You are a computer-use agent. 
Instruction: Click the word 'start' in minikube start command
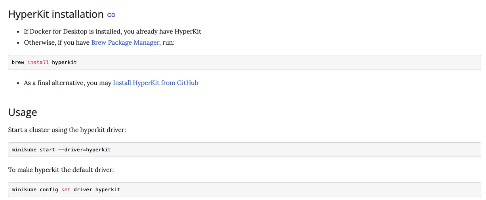[47, 150]
